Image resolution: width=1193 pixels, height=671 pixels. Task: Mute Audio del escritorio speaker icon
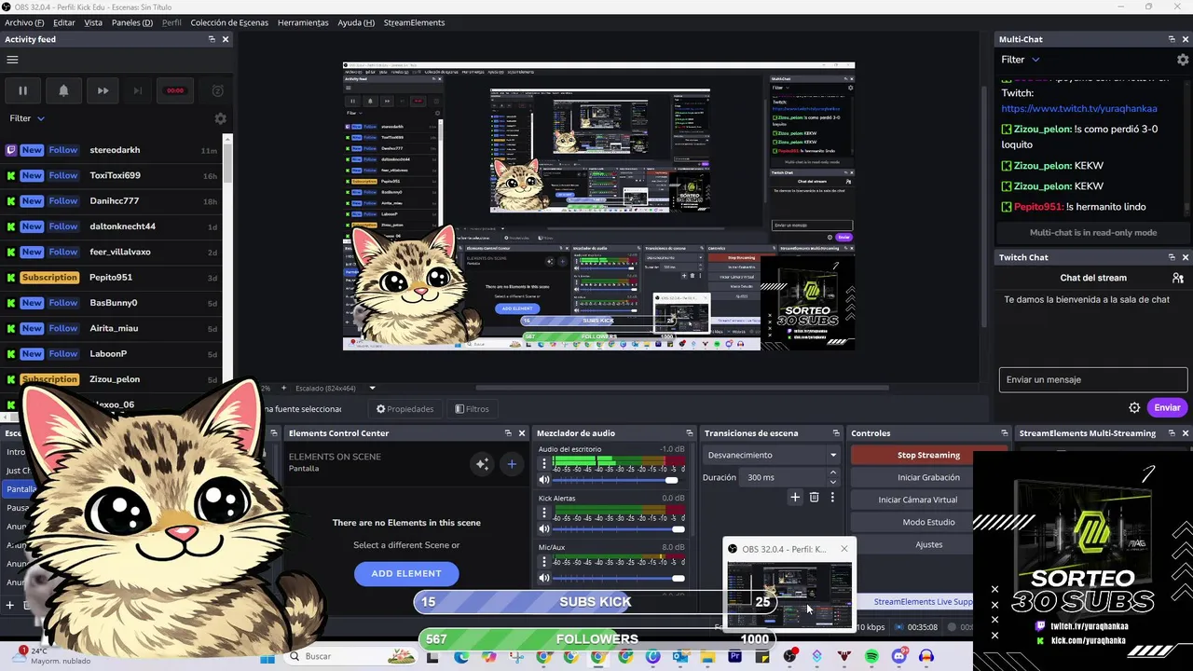point(544,480)
